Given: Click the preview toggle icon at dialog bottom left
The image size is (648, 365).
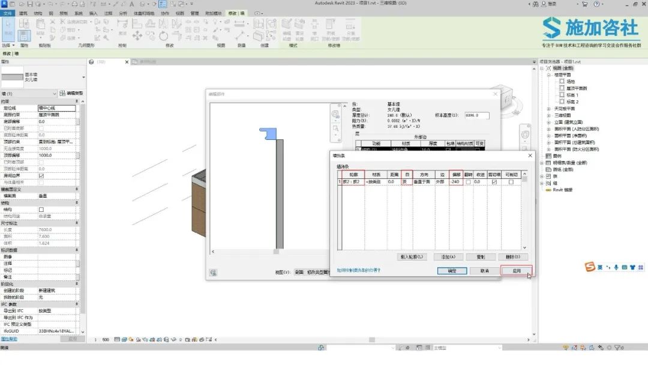Looking at the screenshot, I should 213,273.
